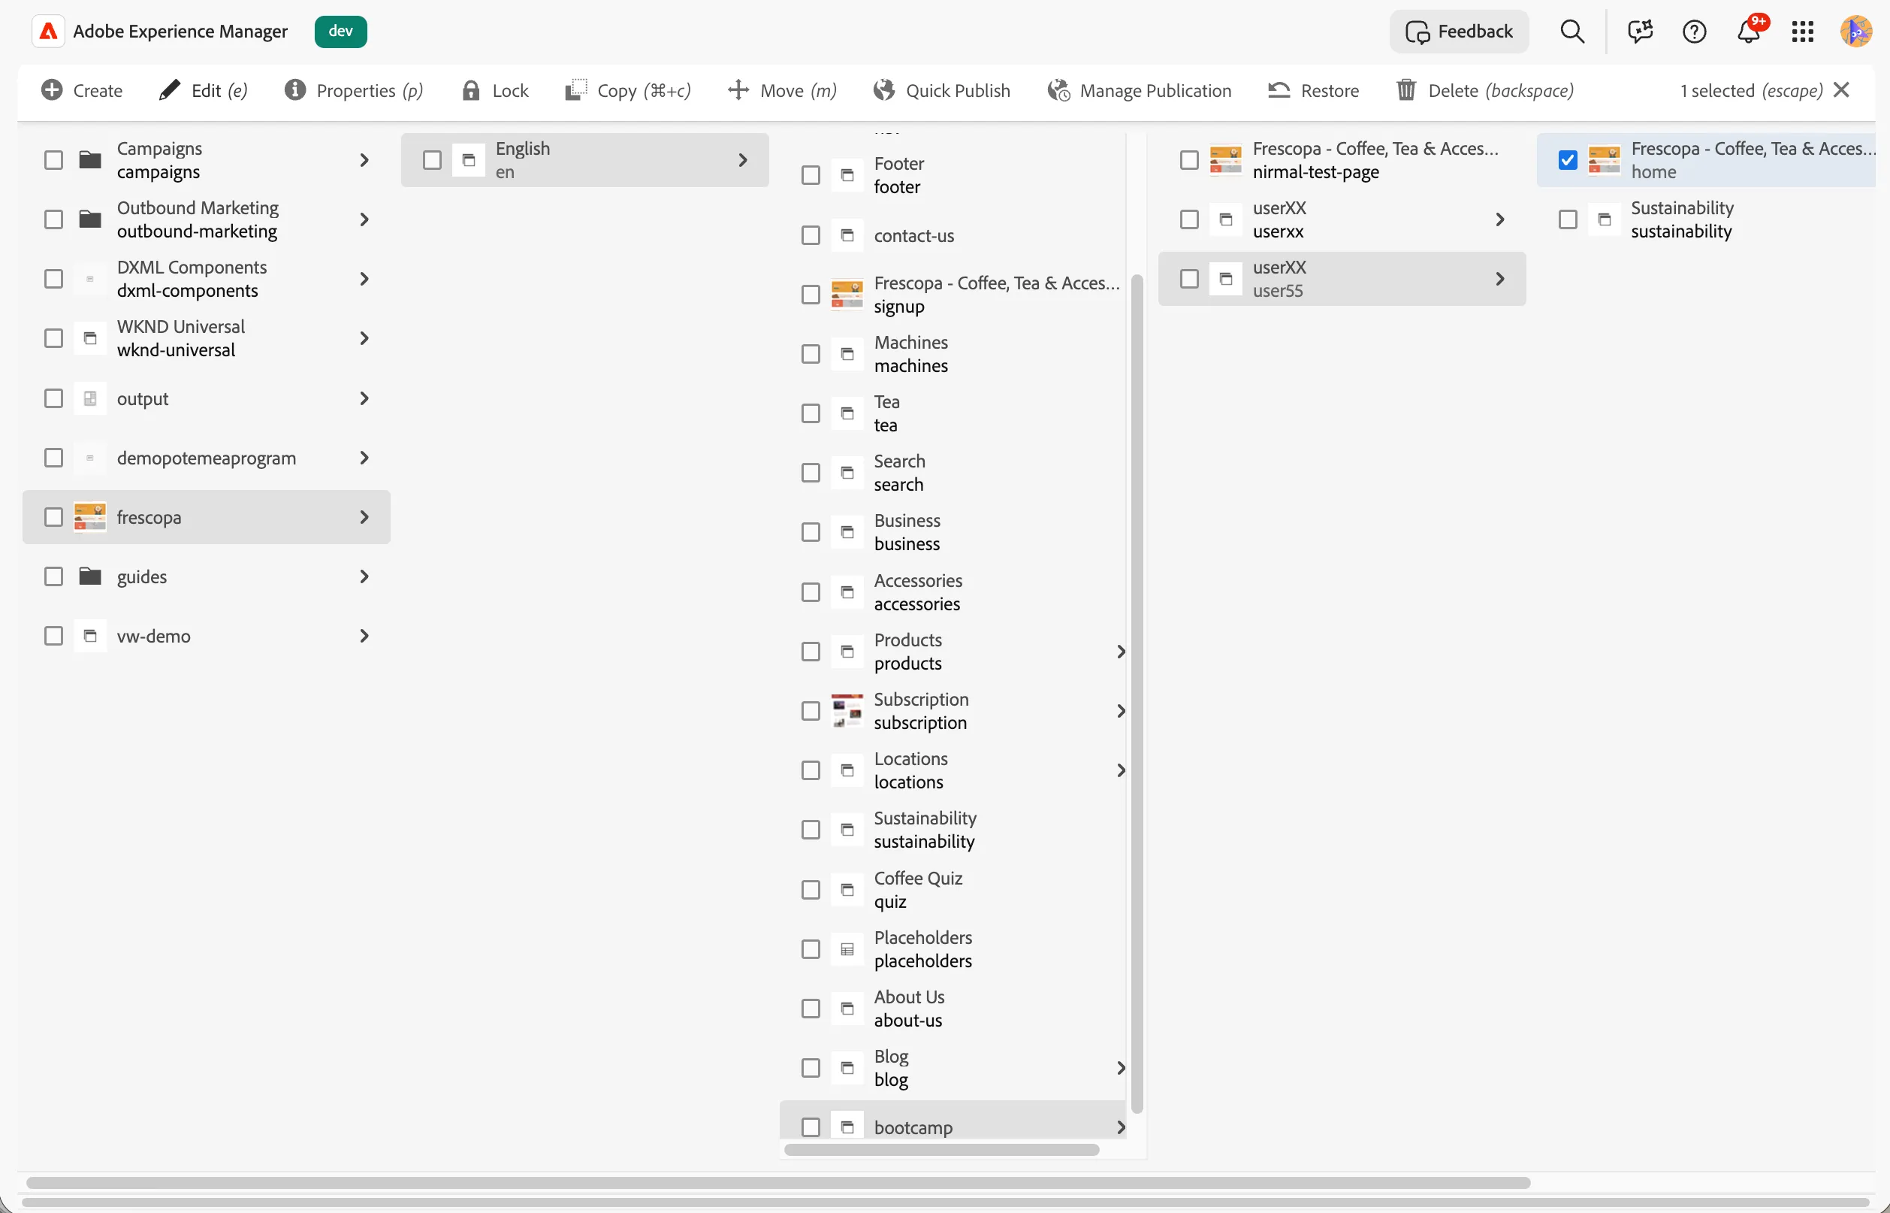
Task: Open the help question mark icon
Action: [x=1694, y=32]
